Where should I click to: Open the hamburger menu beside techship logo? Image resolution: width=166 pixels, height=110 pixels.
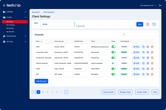[4, 6]
